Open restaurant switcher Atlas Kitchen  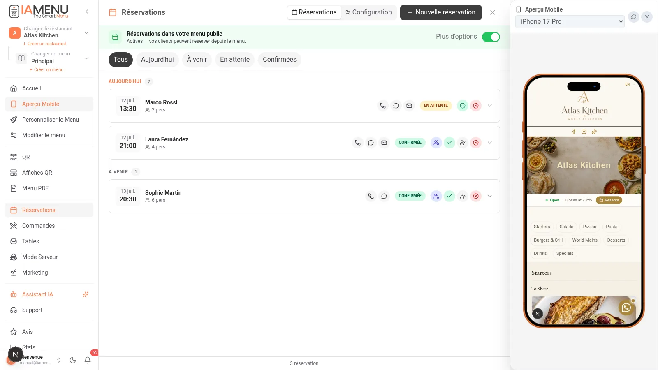tap(49, 32)
